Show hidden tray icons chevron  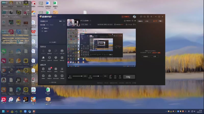click(x=166, y=111)
